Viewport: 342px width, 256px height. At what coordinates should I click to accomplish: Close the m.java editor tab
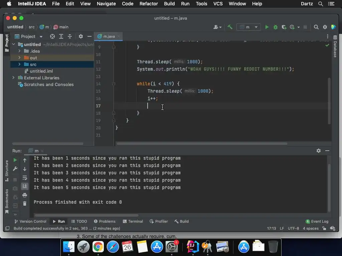click(119, 36)
